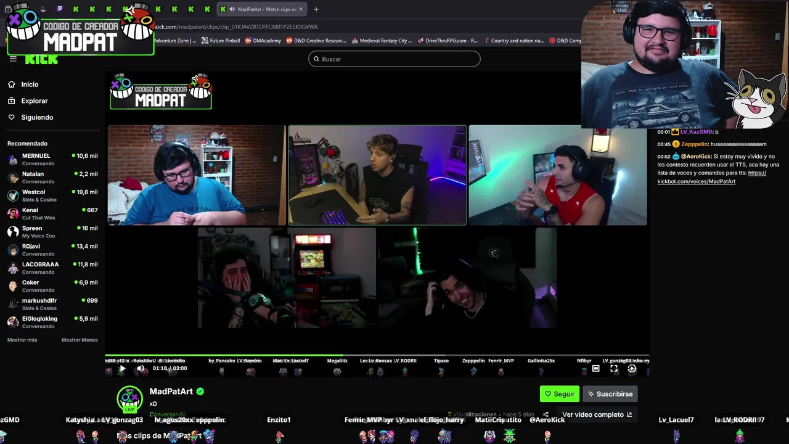Viewport: 789px width, 444px height.
Task: Open Kenai channel avatar
Action: point(13,214)
